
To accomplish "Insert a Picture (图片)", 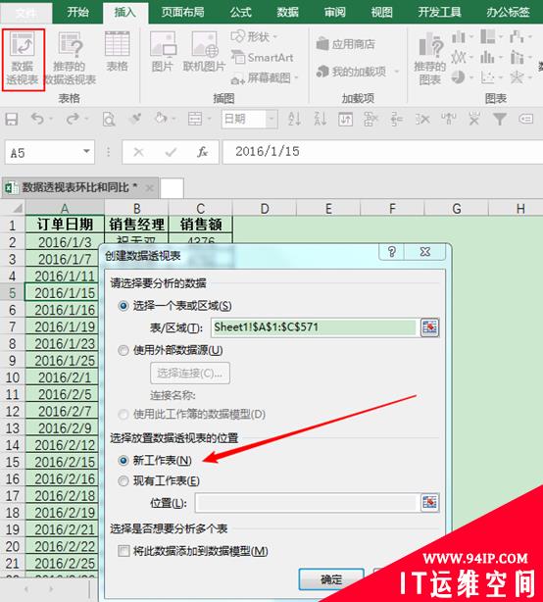I will (x=163, y=52).
